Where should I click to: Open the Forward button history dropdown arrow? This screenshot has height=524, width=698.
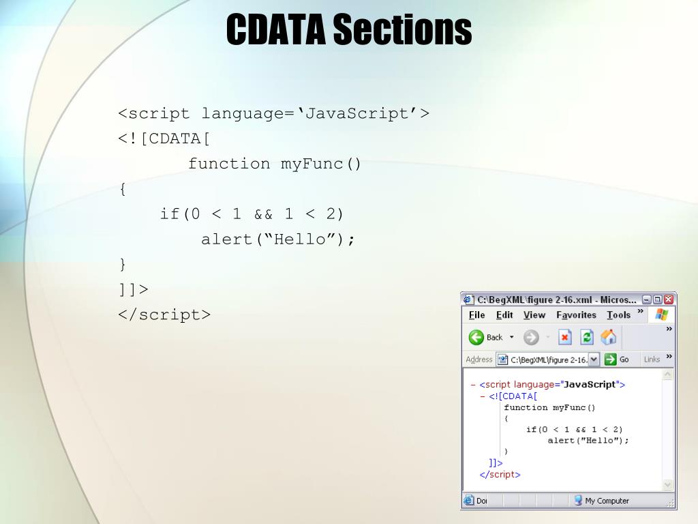pos(547,337)
